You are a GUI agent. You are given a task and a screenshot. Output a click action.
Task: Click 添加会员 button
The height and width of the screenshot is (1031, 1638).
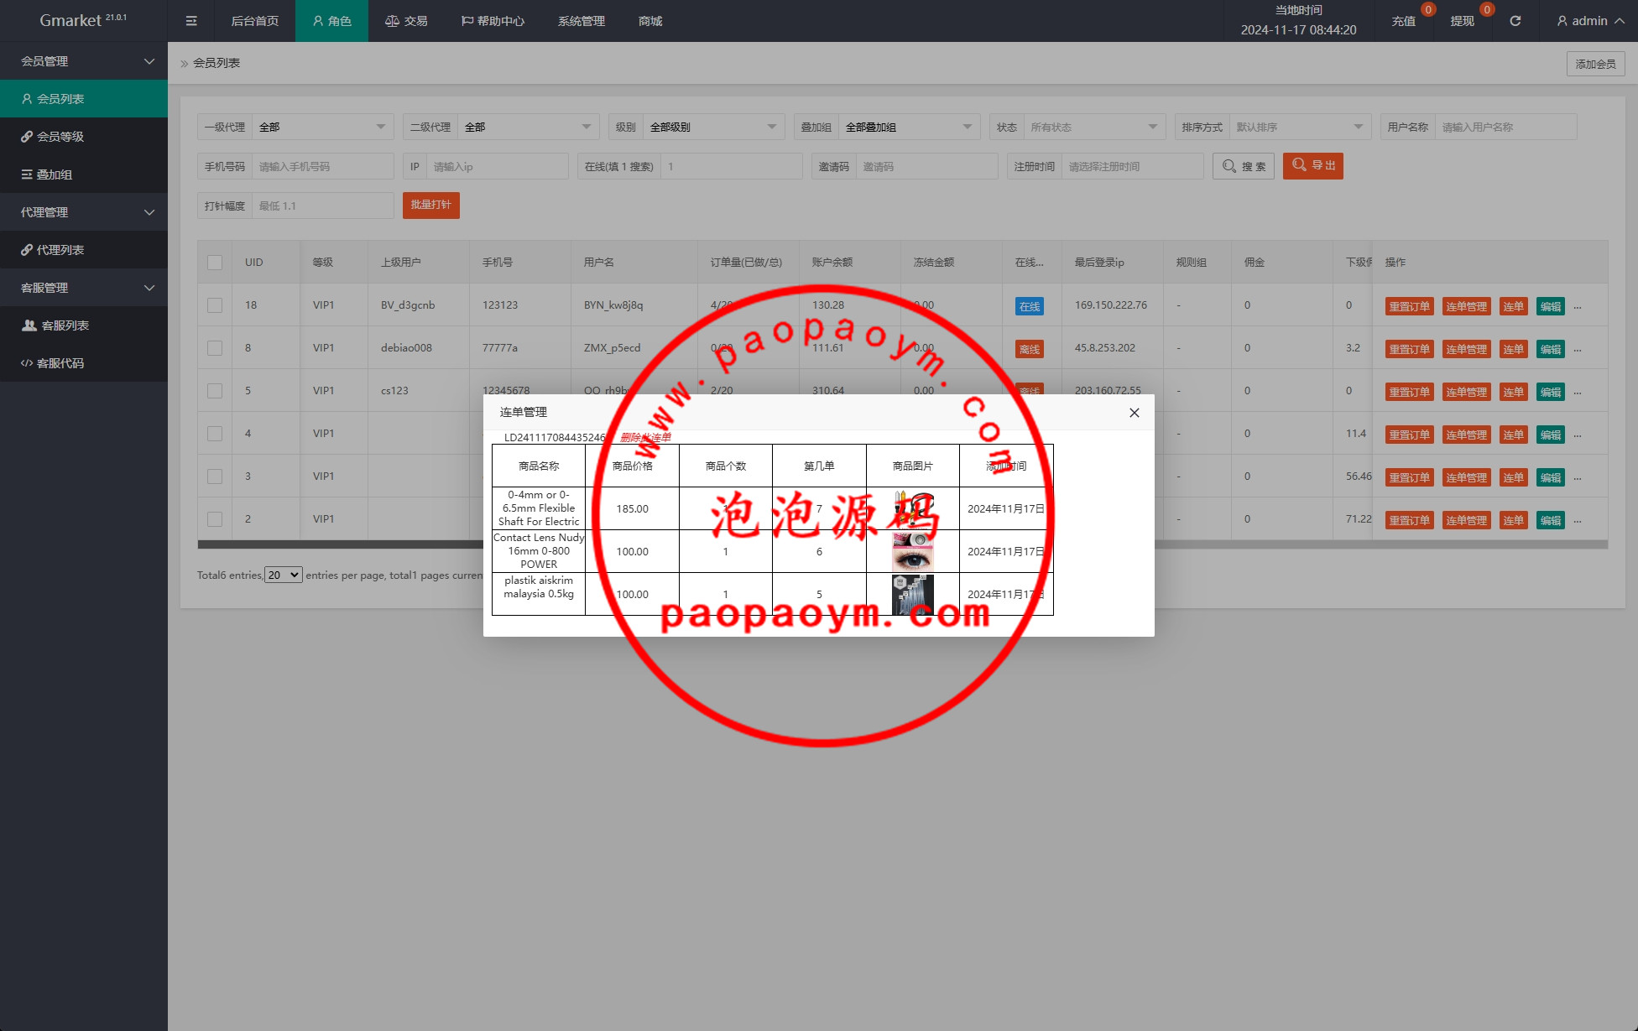tap(1595, 64)
